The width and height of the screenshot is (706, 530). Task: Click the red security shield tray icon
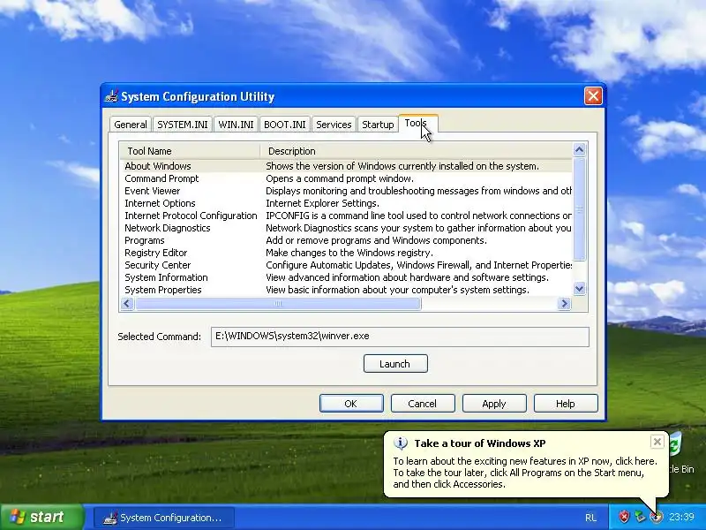tap(624, 517)
